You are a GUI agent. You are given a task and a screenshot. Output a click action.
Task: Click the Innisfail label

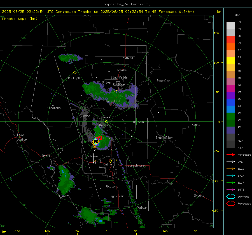113,101
